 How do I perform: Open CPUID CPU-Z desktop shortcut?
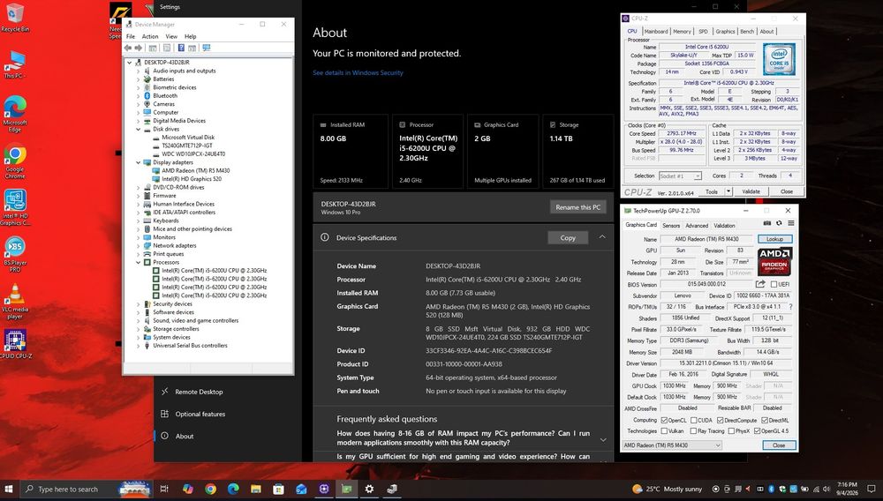point(15,343)
